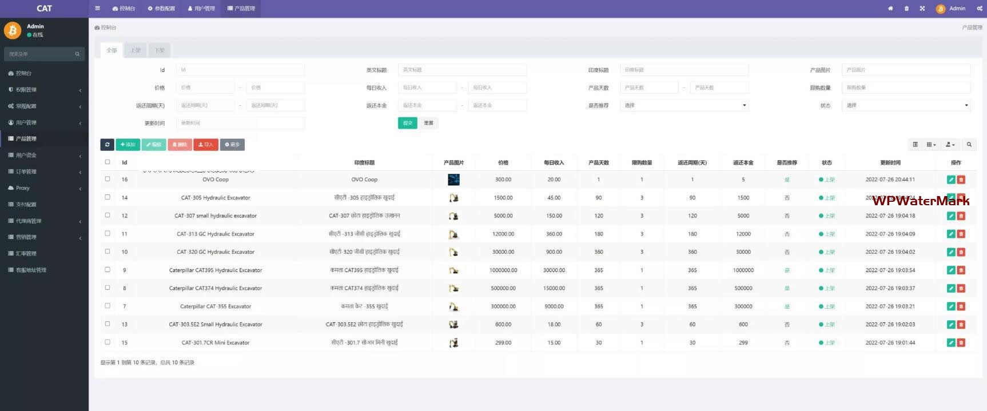Screen dimensions: 987x411
Task: Expand the columns grid dropdown
Action: tap(931, 145)
